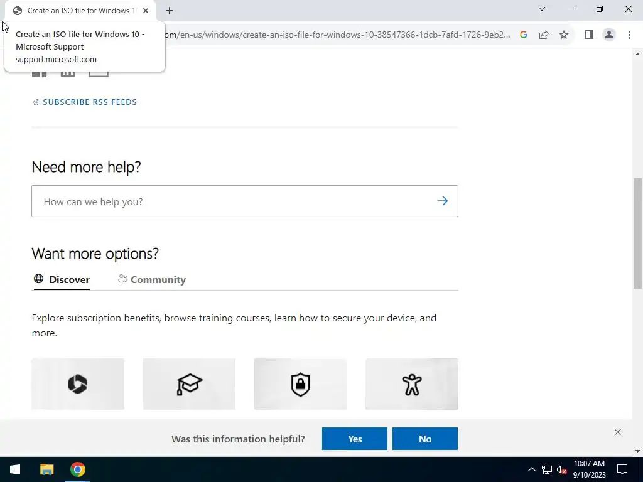The image size is (643, 482).
Task: Click the Google icon in address bar
Action: [524, 35]
